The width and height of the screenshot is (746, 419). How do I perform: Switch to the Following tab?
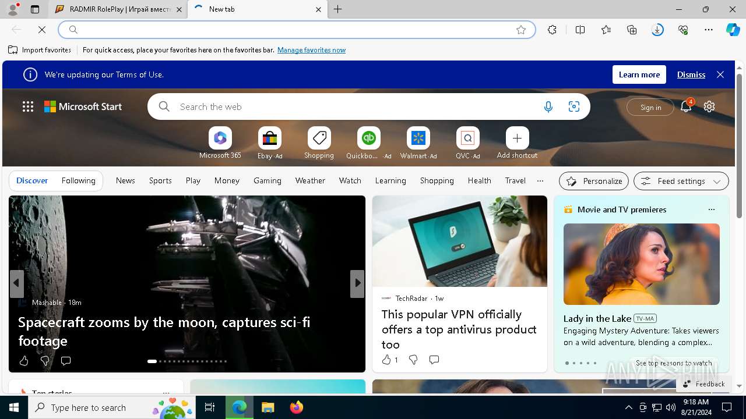coord(78,180)
